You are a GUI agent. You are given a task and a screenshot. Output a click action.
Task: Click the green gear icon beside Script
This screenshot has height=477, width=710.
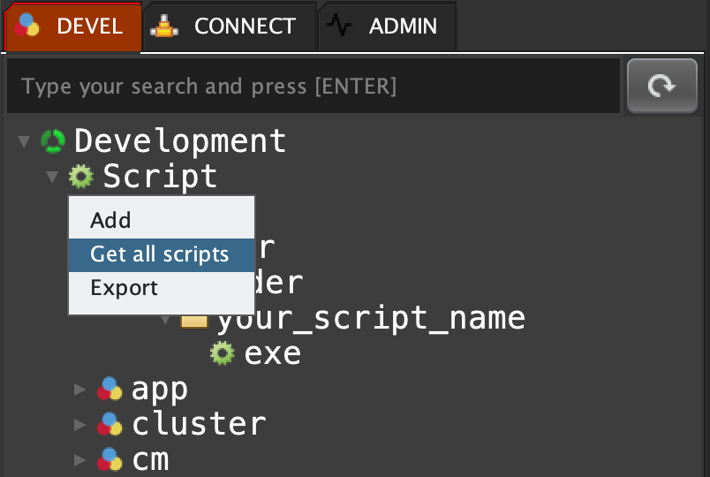click(81, 177)
